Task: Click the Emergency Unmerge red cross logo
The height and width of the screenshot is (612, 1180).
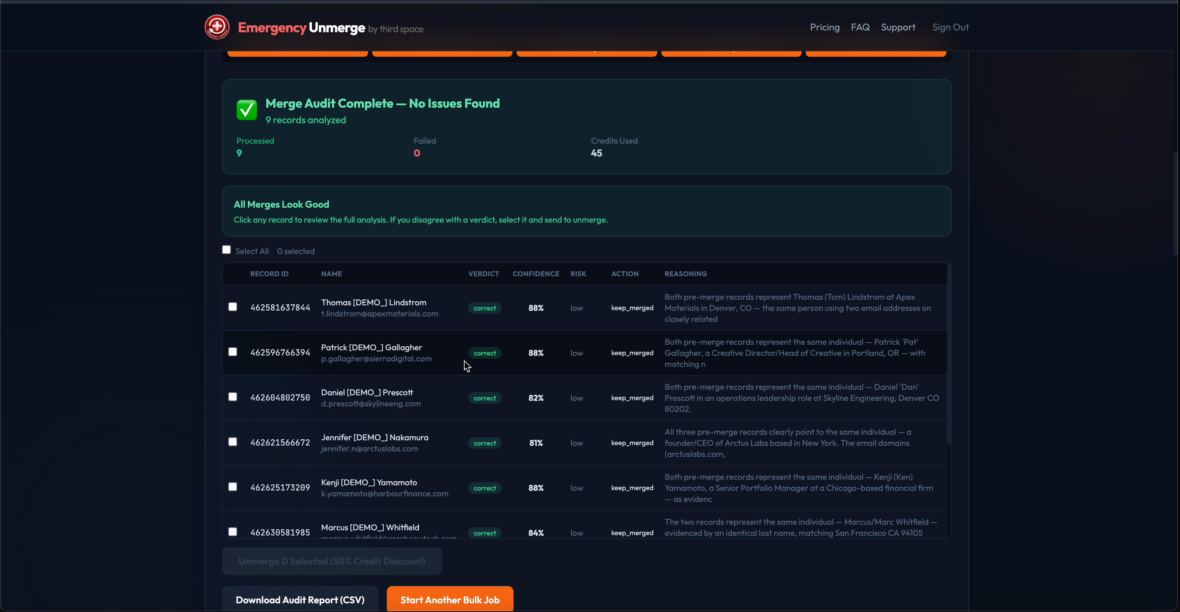Action: pos(217,27)
